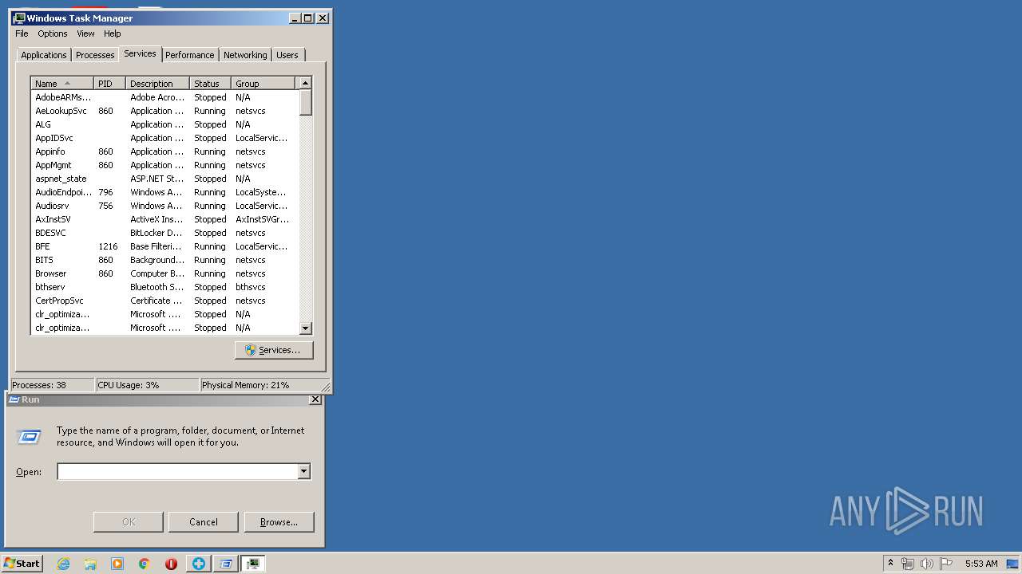Select the Services tab
This screenshot has height=574, width=1022.
click(140, 53)
